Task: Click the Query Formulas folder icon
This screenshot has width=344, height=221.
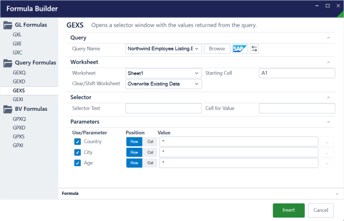Action: (8, 63)
